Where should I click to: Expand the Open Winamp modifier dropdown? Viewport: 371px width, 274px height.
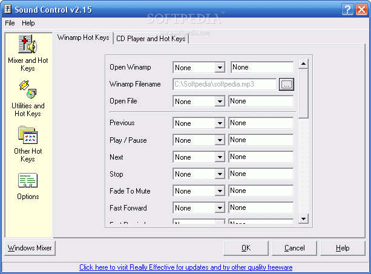pos(220,68)
